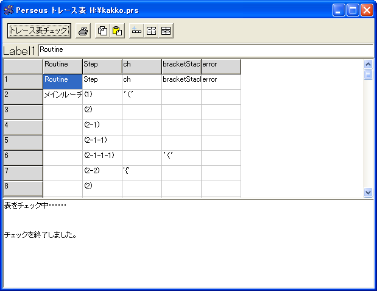Click the Perseus app icon in title bar

[x=9, y=10]
